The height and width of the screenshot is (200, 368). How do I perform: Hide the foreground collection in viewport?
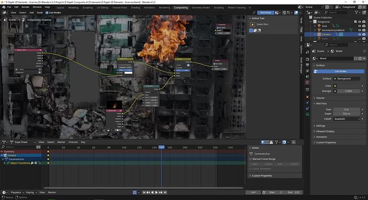[x=359, y=21]
